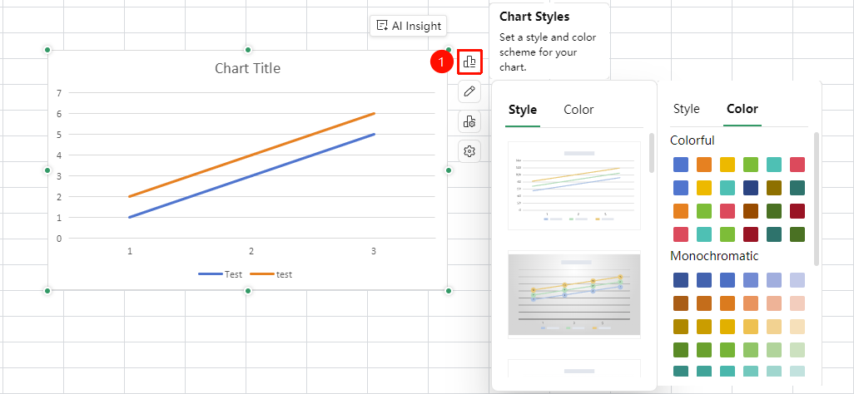Switch to Color tab in left panel
This screenshot has height=394, width=854.
tap(578, 110)
